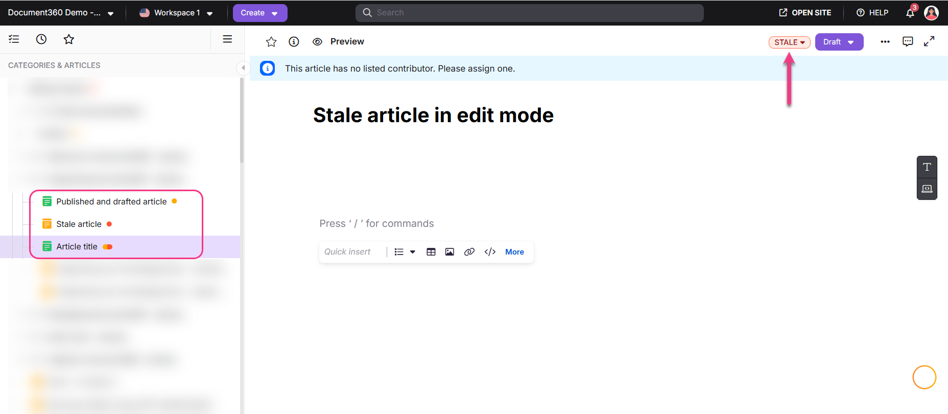The height and width of the screenshot is (414, 948).
Task: Insert a code block from quick insert
Action: coord(490,252)
